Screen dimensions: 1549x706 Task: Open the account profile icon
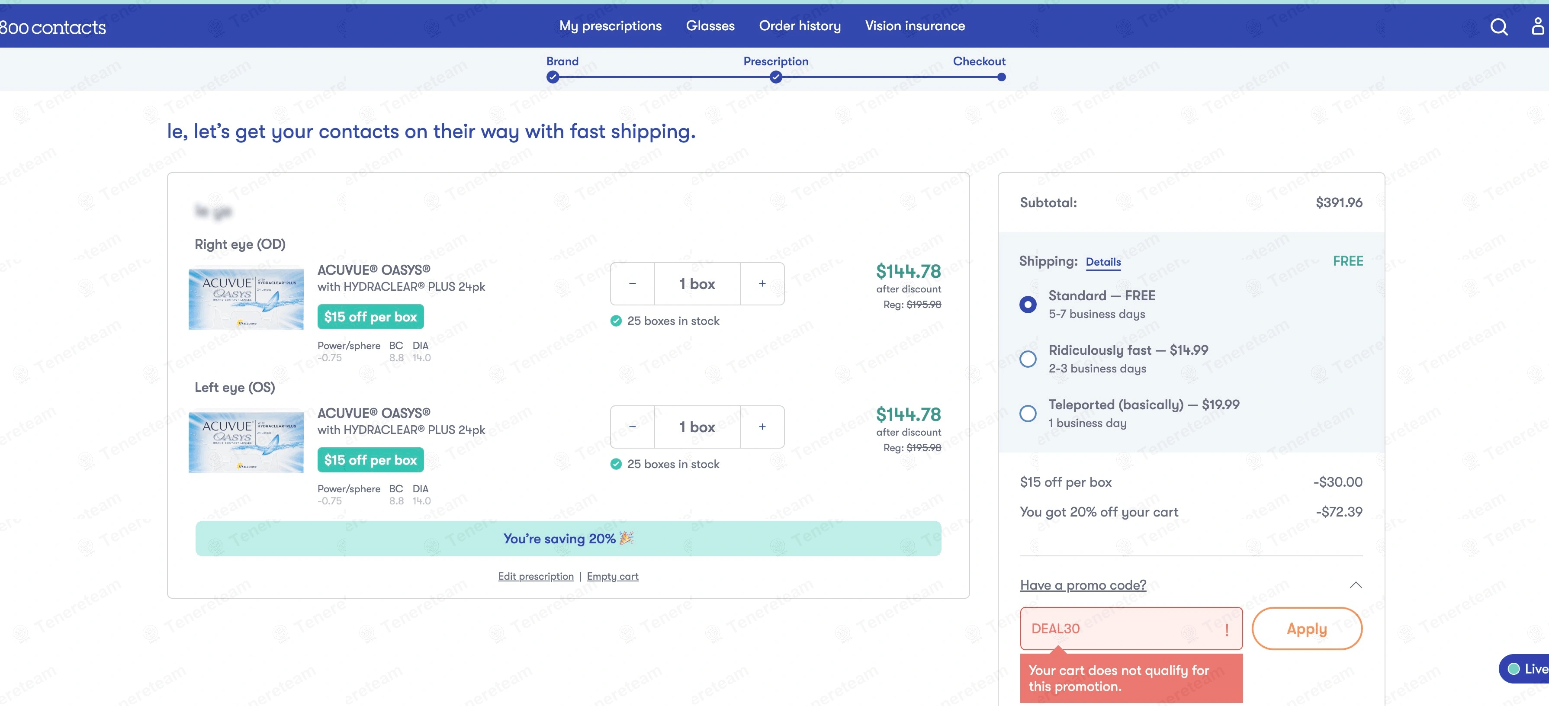point(1538,26)
